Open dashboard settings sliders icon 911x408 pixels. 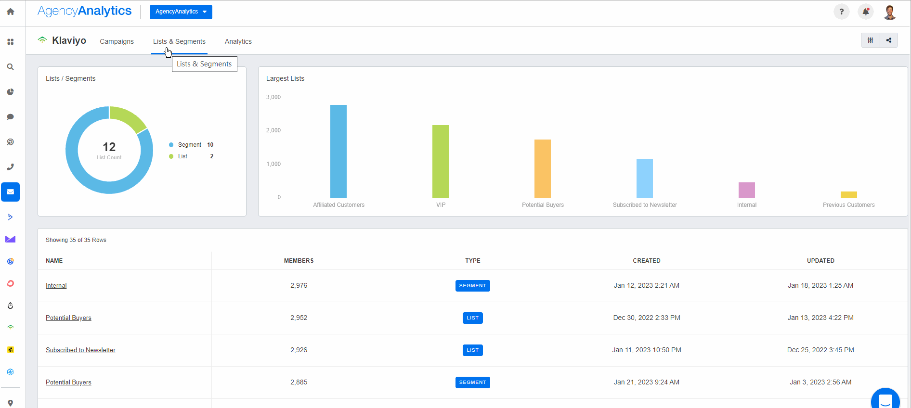pyautogui.click(x=870, y=40)
